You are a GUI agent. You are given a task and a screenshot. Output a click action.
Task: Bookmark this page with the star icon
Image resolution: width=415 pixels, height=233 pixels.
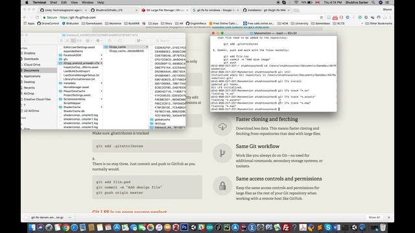click(322, 17)
